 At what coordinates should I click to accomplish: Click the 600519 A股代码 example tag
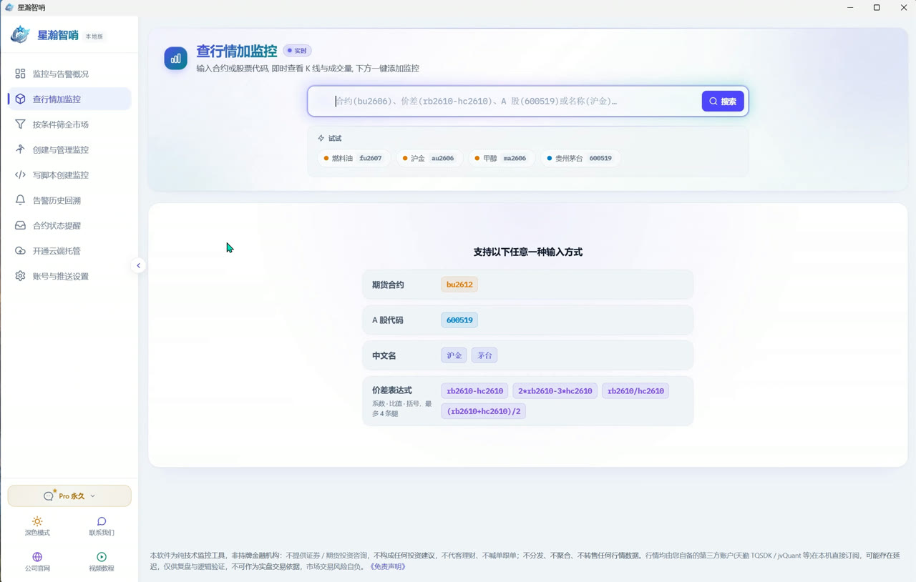pyautogui.click(x=459, y=320)
